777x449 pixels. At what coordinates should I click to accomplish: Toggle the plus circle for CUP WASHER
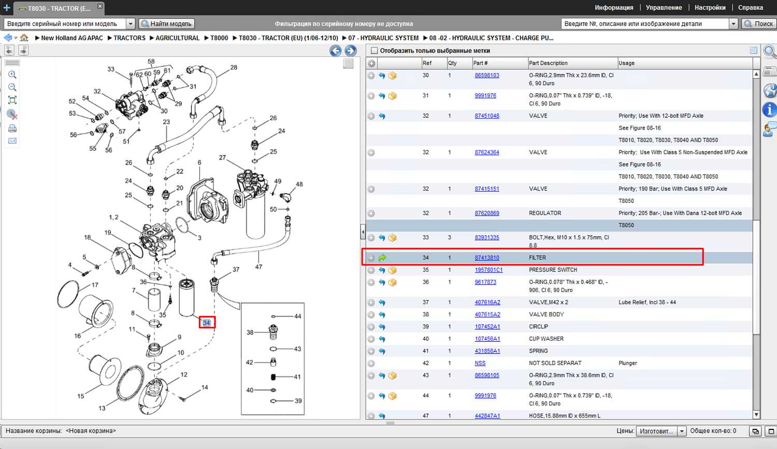(x=371, y=339)
